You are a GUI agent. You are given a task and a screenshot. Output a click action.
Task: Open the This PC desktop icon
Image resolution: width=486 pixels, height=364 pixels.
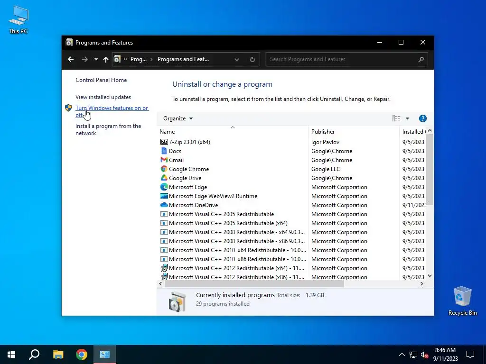(x=19, y=19)
